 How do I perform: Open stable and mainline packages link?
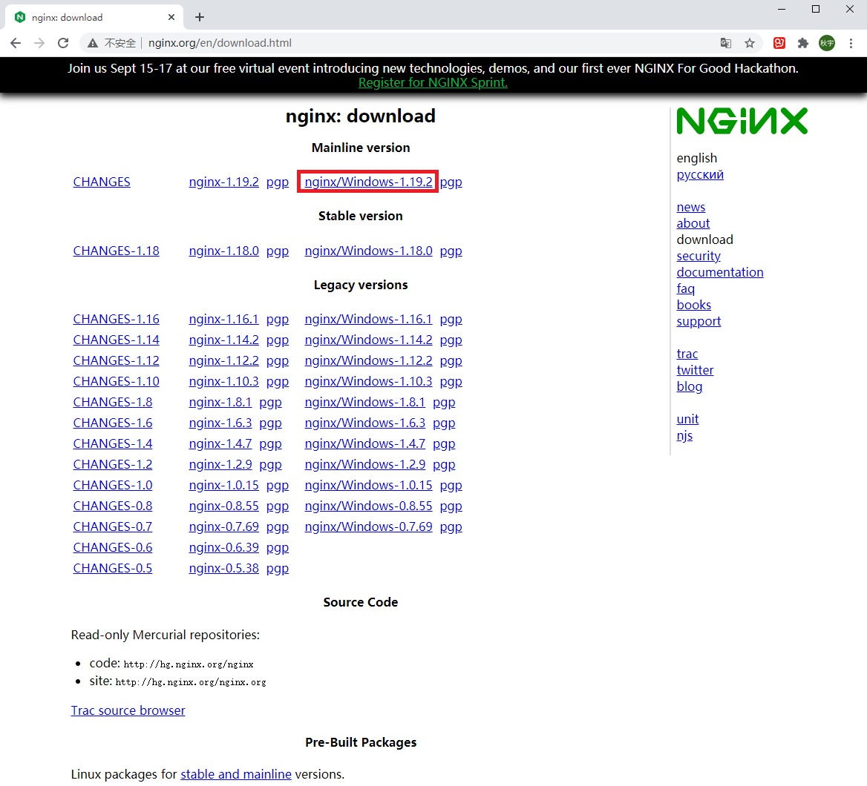(x=236, y=774)
